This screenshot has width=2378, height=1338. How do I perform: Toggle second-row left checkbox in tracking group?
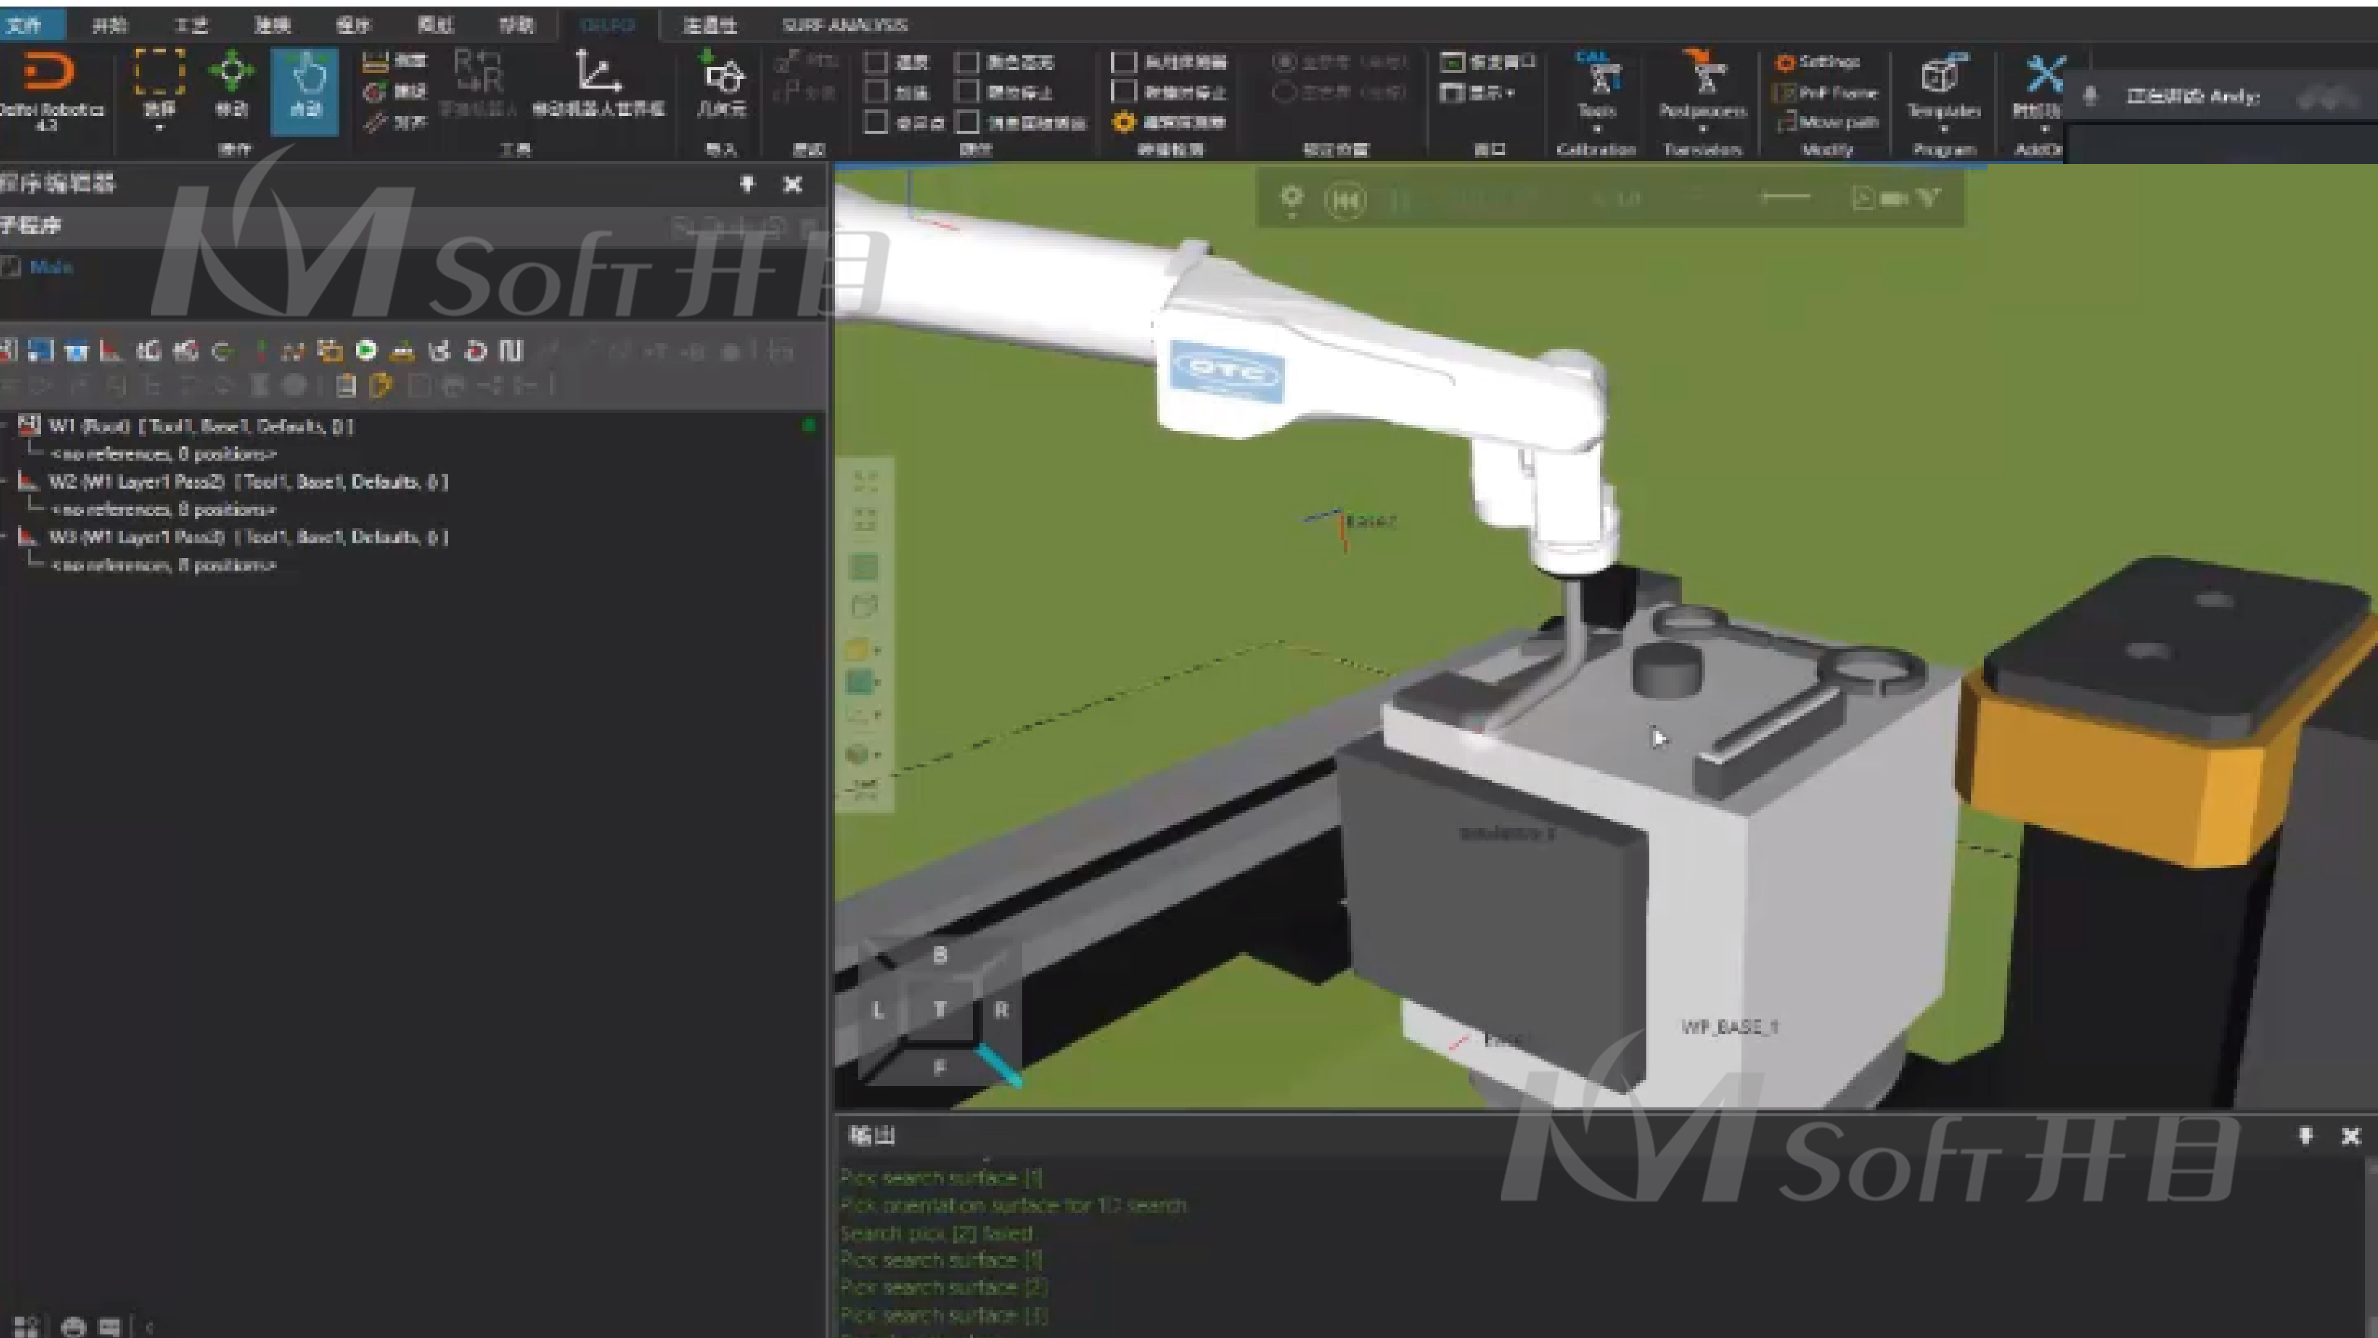[875, 92]
